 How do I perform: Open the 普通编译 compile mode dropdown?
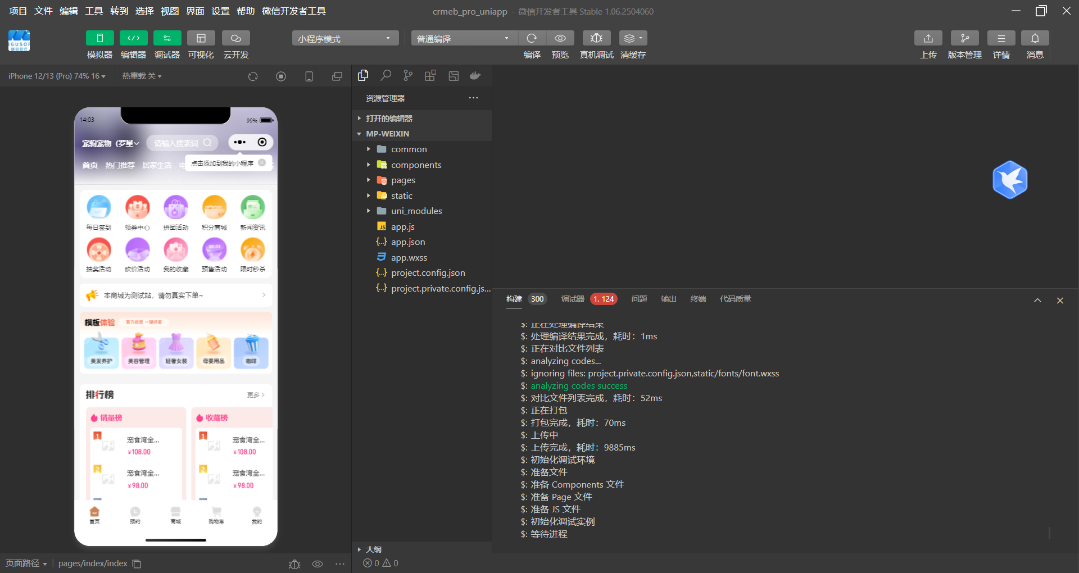(464, 38)
